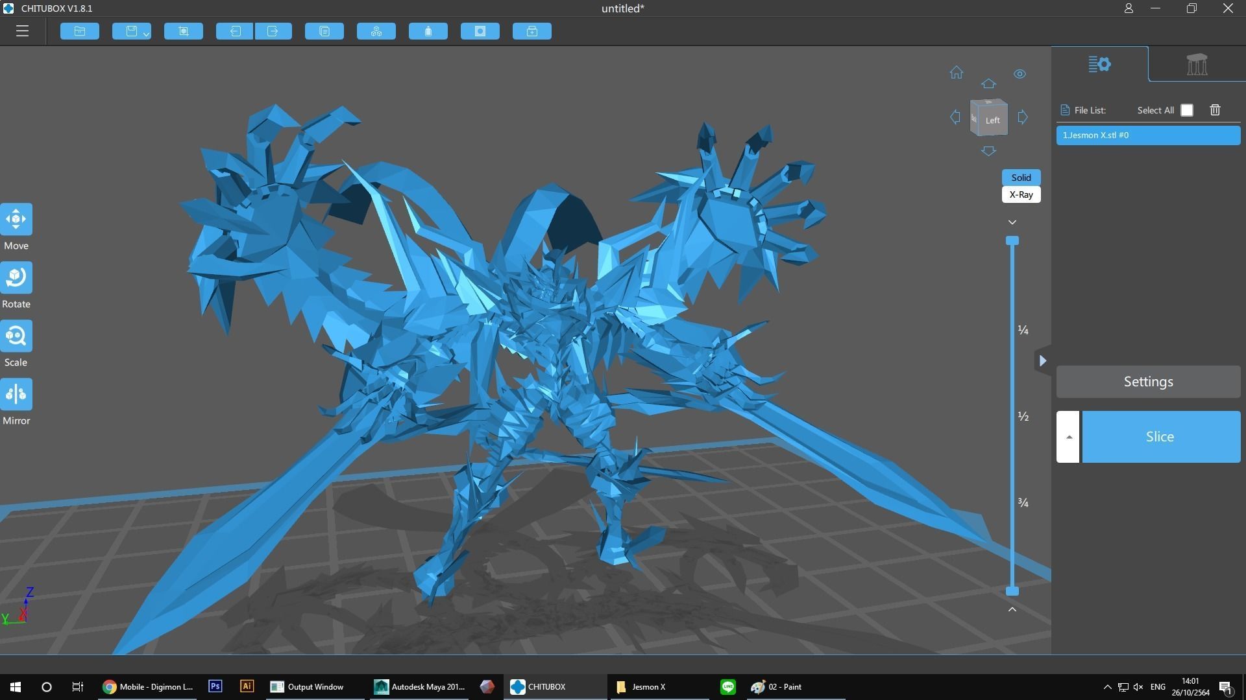The height and width of the screenshot is (700, 1246).
Task: Click the auto layout cubes icon
Action: click(376, 31)
